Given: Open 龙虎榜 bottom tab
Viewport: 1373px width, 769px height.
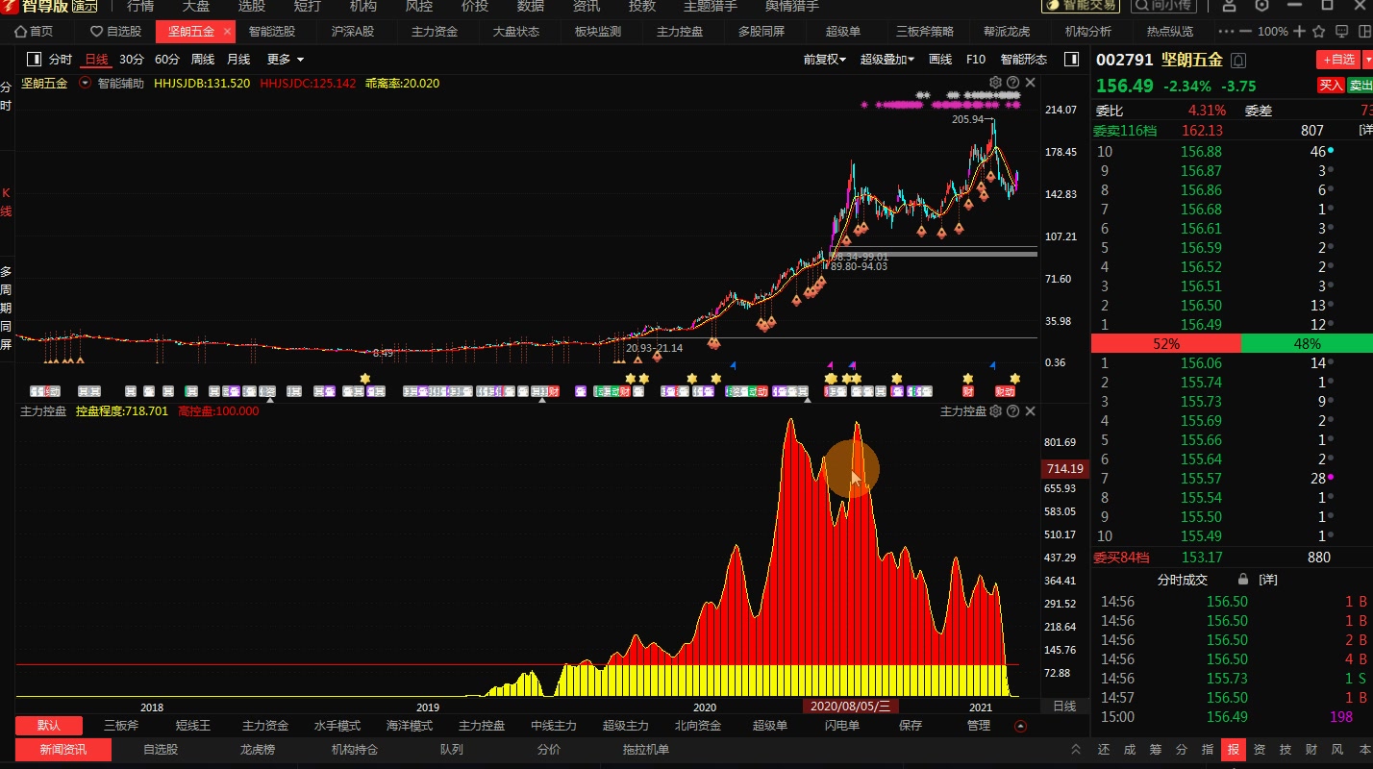Looking at the screenshot, I should (x=258, y=750).
